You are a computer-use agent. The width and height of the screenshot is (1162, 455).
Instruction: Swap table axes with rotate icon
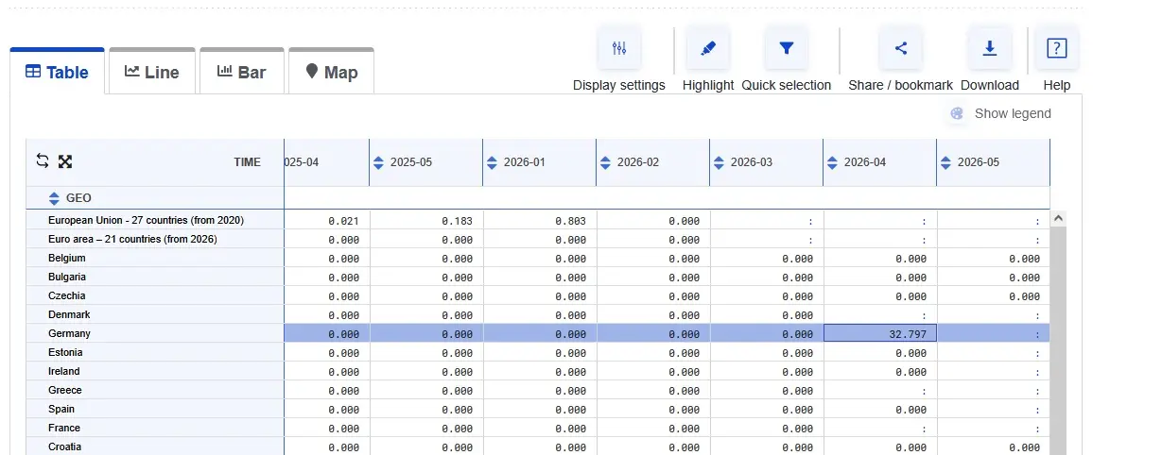[43, 161]
